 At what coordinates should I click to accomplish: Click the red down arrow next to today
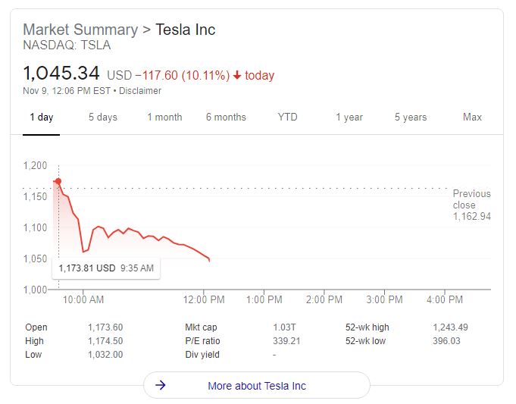click(x=237, y=75)
